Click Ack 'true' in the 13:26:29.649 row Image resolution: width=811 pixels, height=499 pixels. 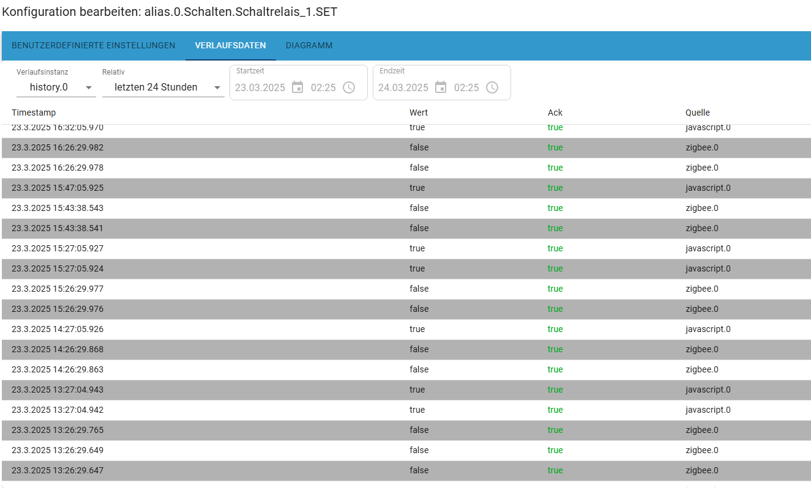tap(555, 450)
